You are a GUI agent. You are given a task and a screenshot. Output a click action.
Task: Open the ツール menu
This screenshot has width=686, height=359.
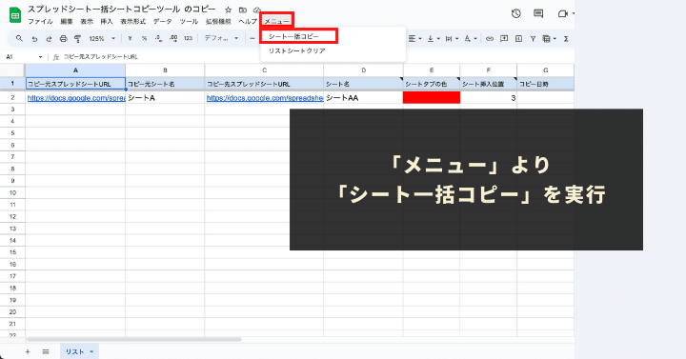[189, 22]
